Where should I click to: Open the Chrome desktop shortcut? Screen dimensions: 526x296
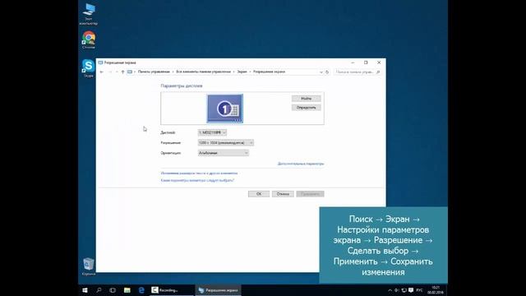(x=89, y=40)
